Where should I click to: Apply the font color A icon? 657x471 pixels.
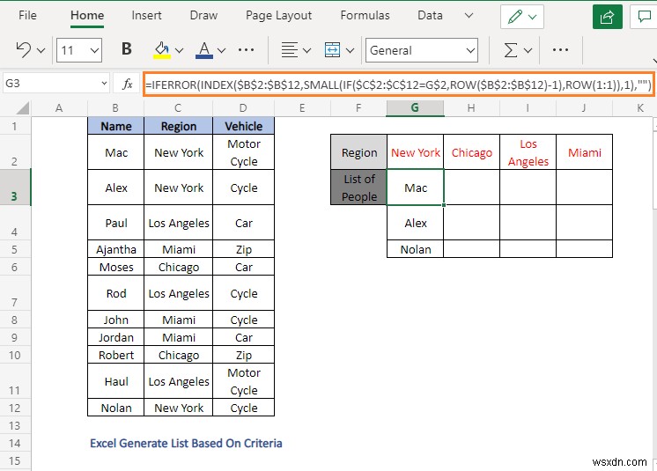(x=204, y=50)
